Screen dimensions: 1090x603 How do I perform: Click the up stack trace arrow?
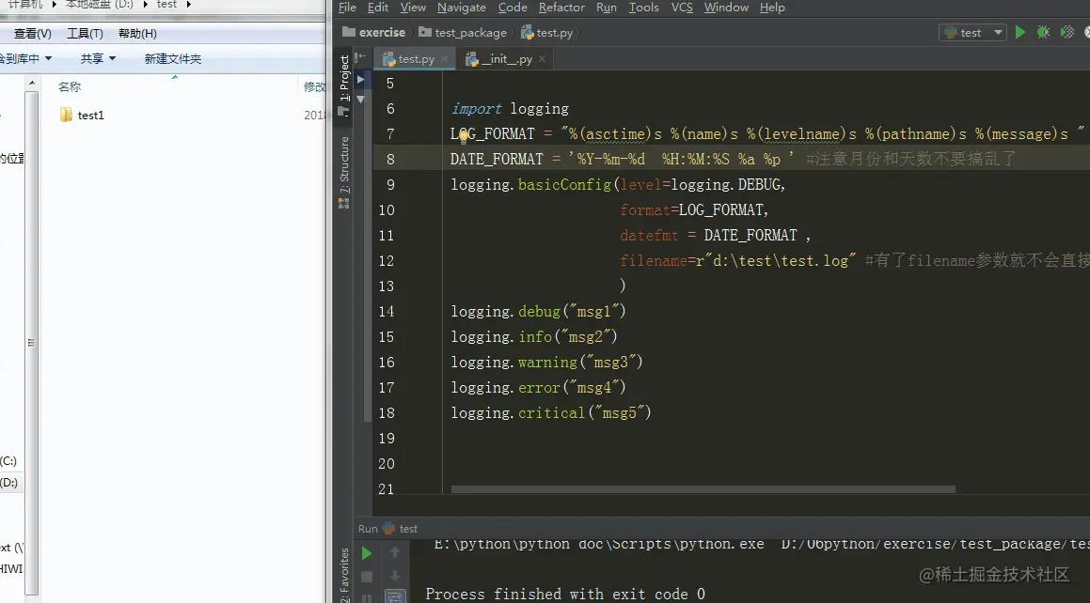(x=395, y=553)
